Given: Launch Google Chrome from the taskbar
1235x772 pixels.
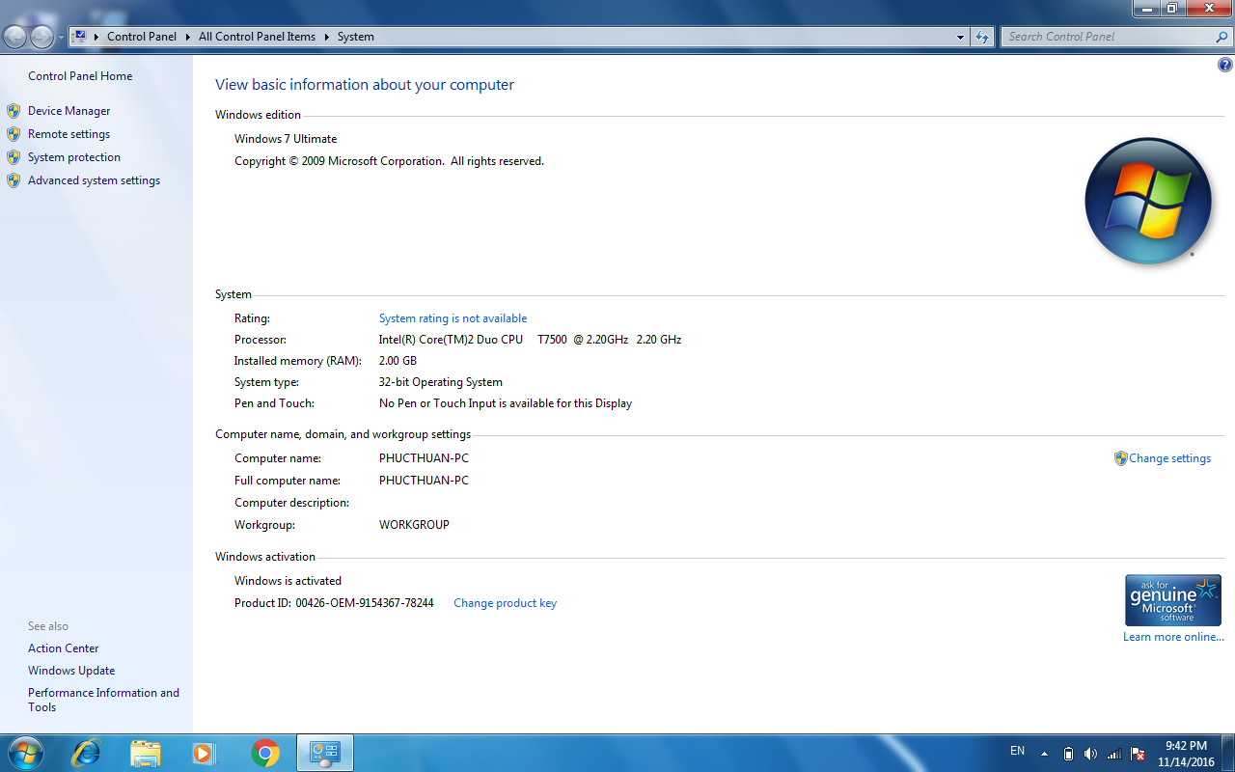Looking at the screenshot, I should click(x=264, y=753).
